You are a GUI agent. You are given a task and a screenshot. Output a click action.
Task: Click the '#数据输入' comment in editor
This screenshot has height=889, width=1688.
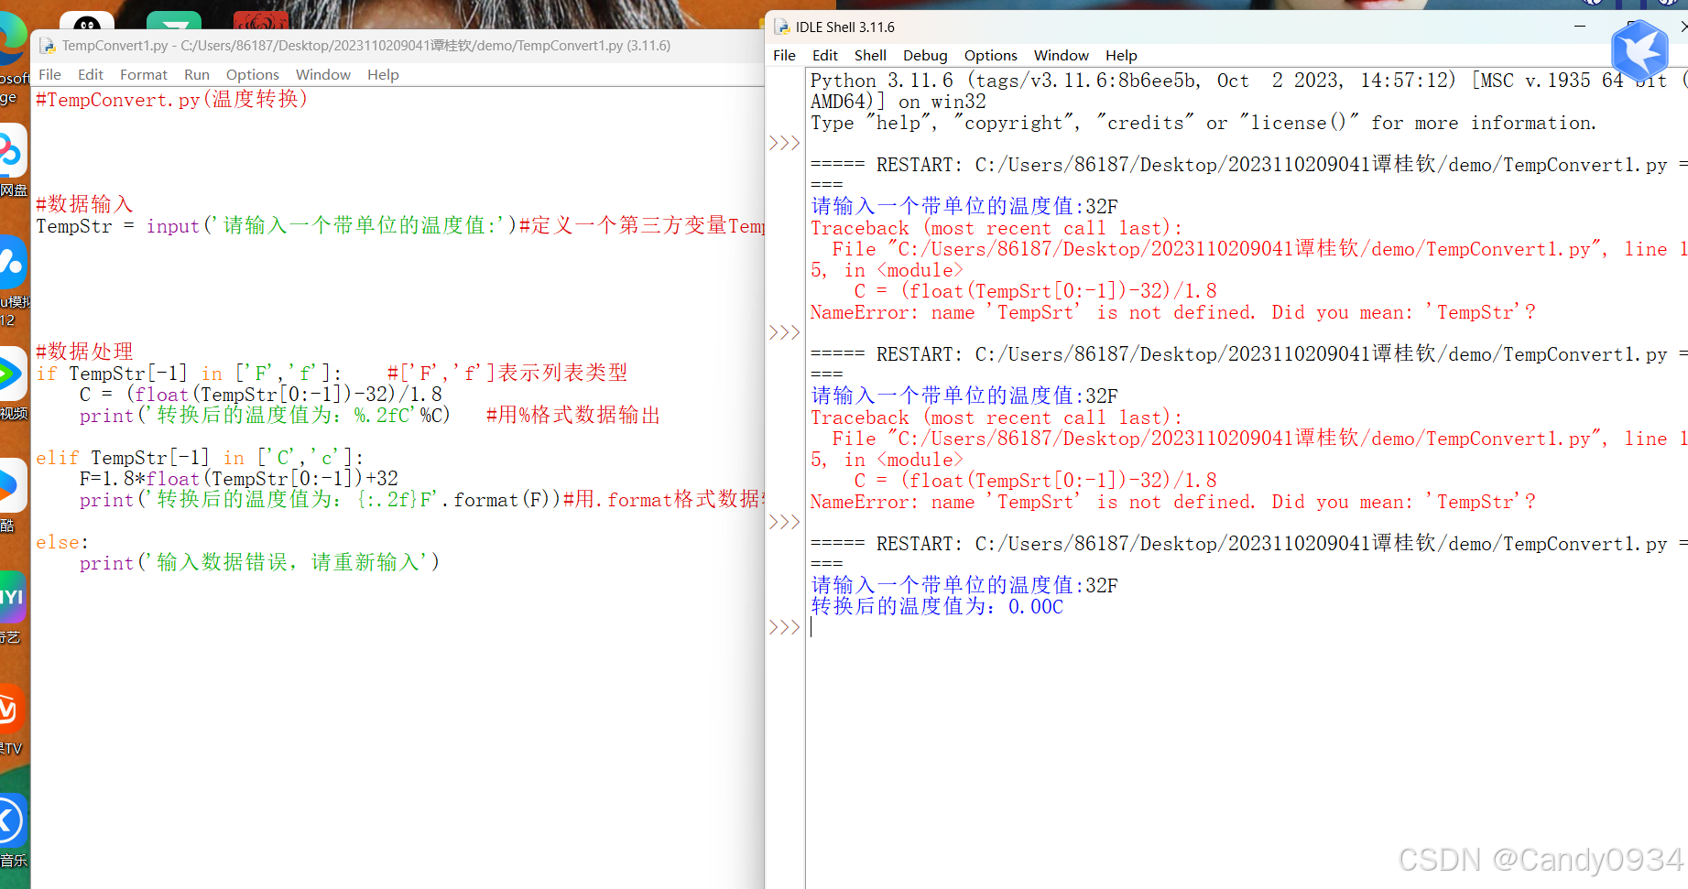pos(84,204)
